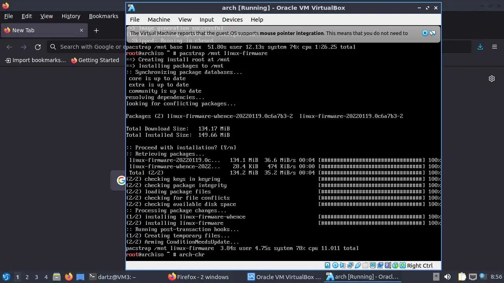Click the shared folders indicator in VirtualBox status bar
The height and width of the screenshot is (283, 504).
tap(365, 265)
